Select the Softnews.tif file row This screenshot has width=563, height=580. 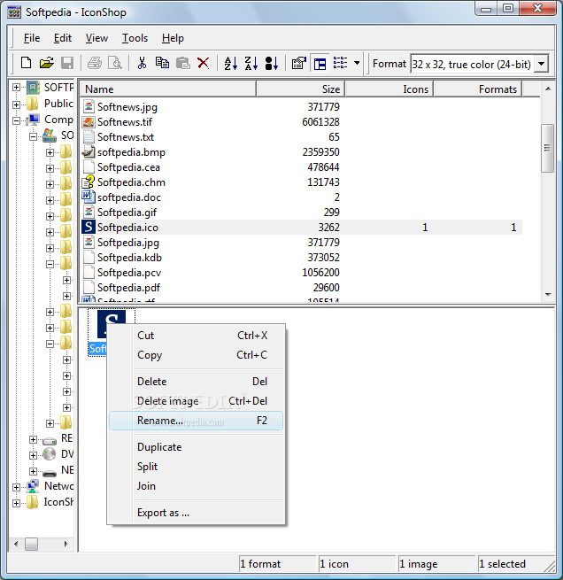[x=301, y=122]
